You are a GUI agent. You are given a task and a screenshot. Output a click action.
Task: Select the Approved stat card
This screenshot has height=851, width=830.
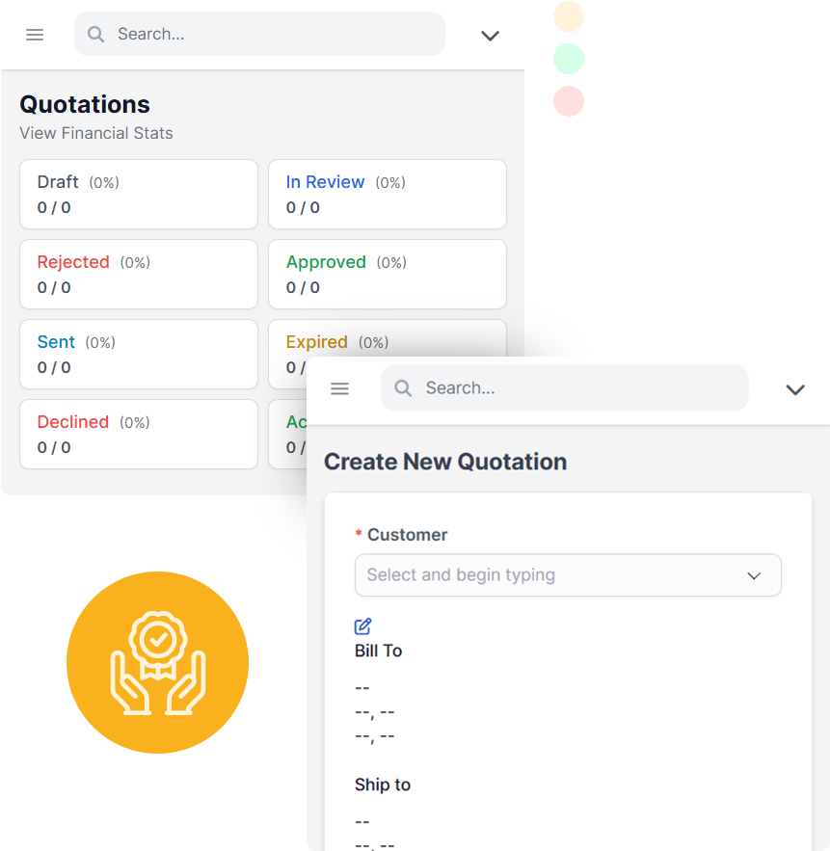click(387, 274)
